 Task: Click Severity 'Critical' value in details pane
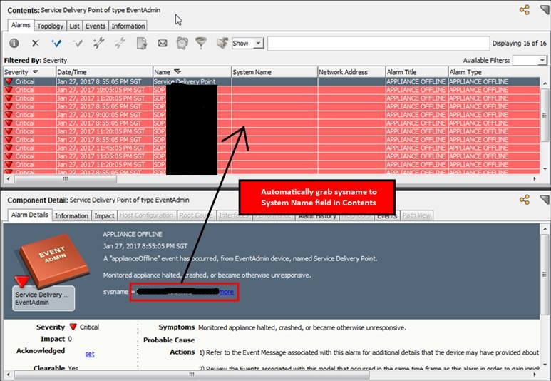click(x=89, y=327)
